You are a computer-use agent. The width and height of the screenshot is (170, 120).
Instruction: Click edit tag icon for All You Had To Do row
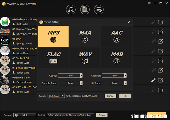tap(161, 90)
